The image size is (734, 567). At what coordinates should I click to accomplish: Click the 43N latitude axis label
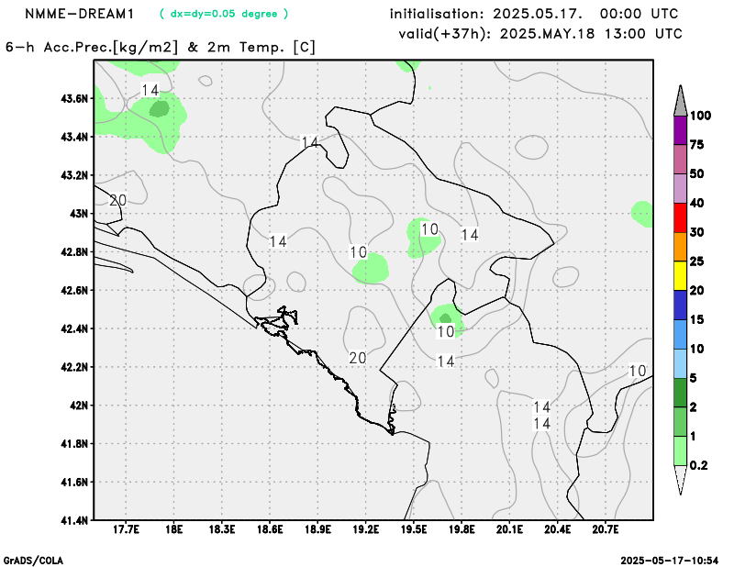tap(79, 214)
